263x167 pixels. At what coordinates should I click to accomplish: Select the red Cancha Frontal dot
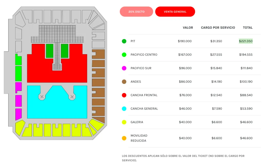124,95
